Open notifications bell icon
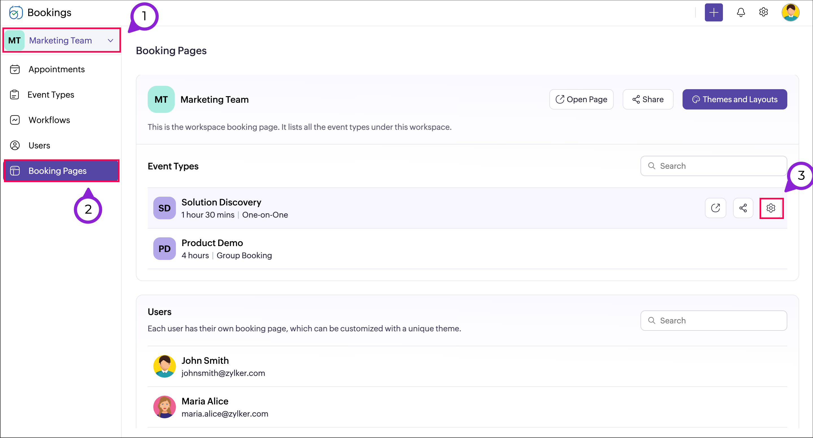Viewport: 813px width, 438px height. [x=740, y=13]
